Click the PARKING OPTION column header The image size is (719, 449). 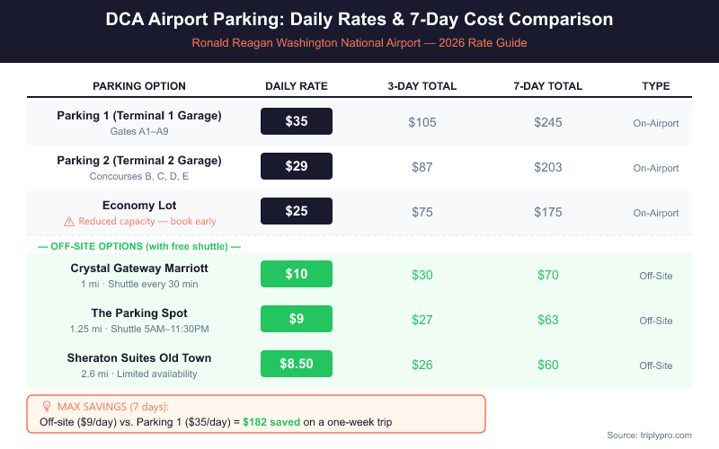tap(139, 86)
